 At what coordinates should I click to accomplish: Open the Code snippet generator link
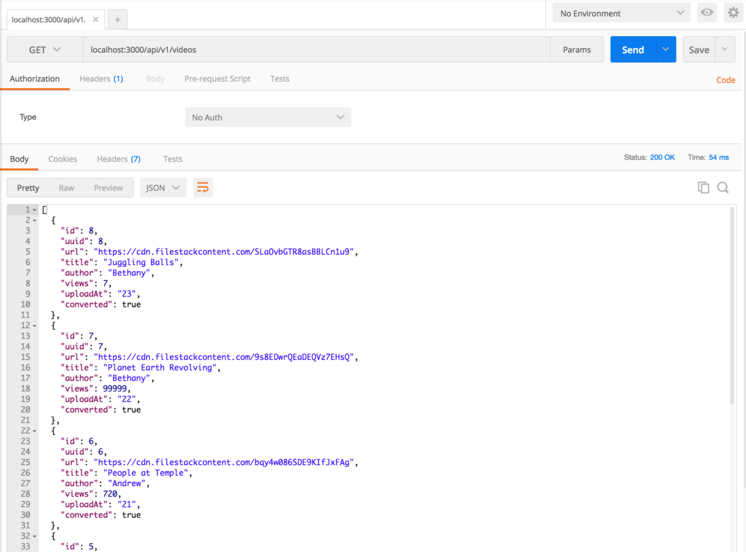pos(725,80)
